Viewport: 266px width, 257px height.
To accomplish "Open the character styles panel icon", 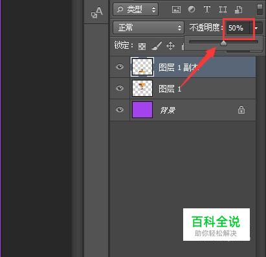I will [x=96, y=12].
